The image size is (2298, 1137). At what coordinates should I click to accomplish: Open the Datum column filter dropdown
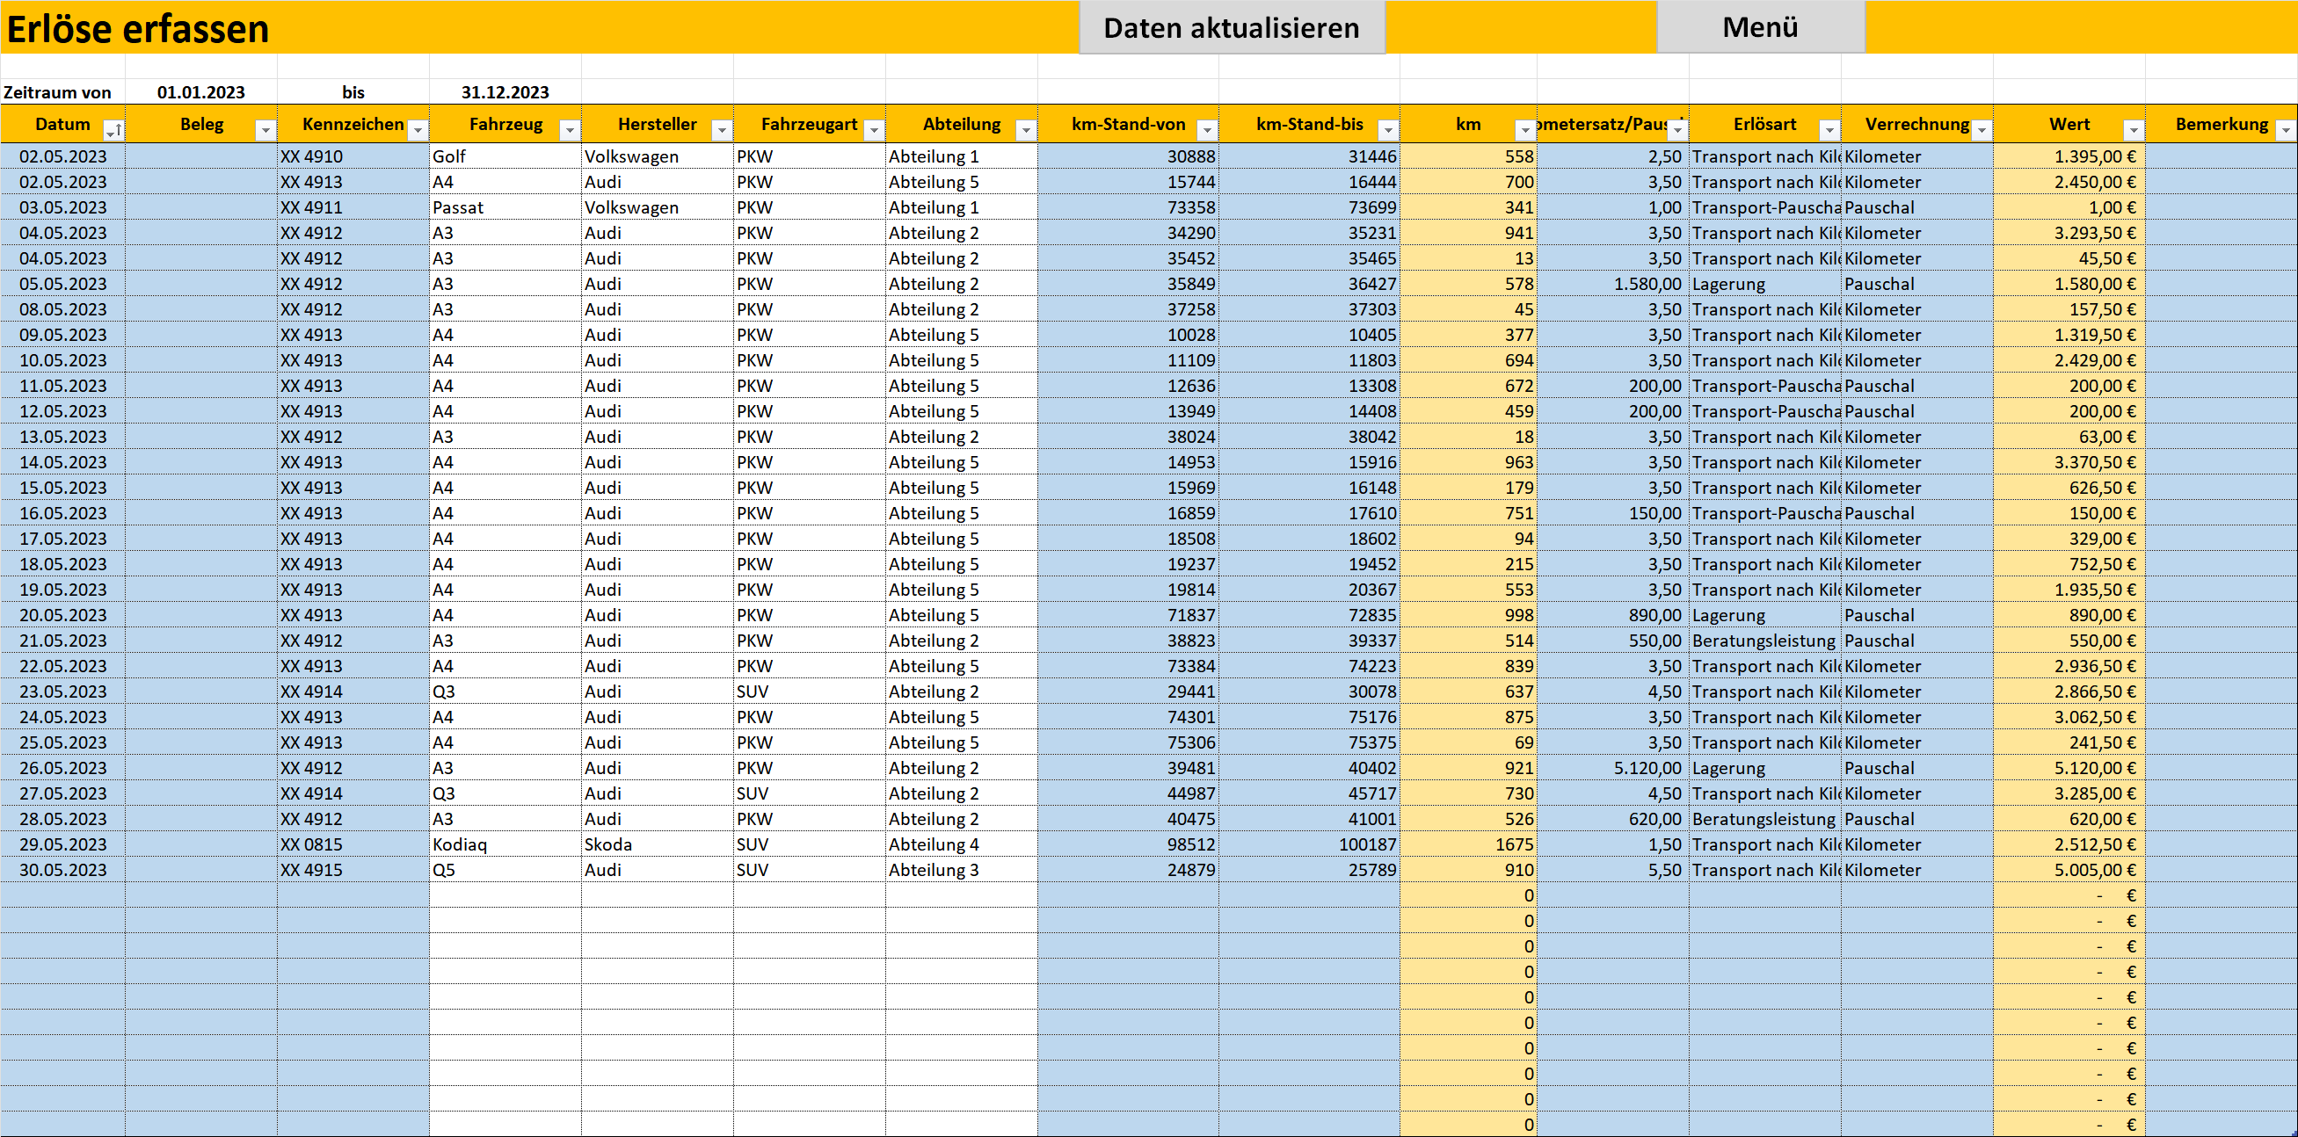click(113, 131)
